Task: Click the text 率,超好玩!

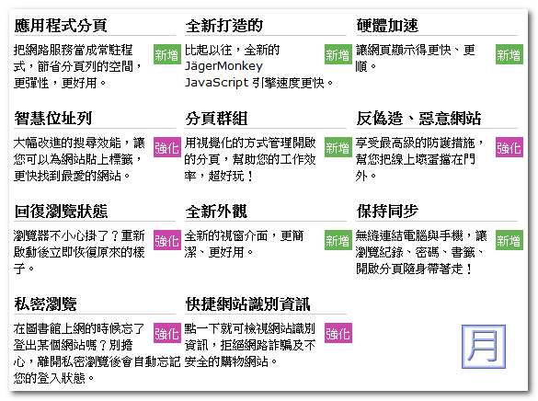Action: coord(219,176)
